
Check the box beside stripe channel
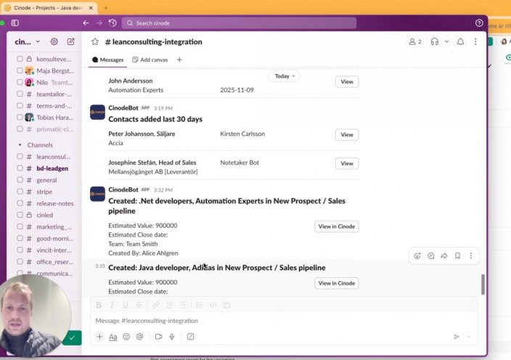click(x=20, y=192)
